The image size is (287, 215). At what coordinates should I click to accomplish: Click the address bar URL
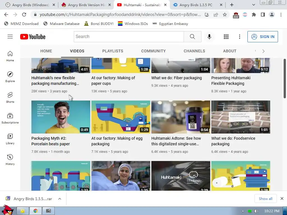tap(120, 15)
